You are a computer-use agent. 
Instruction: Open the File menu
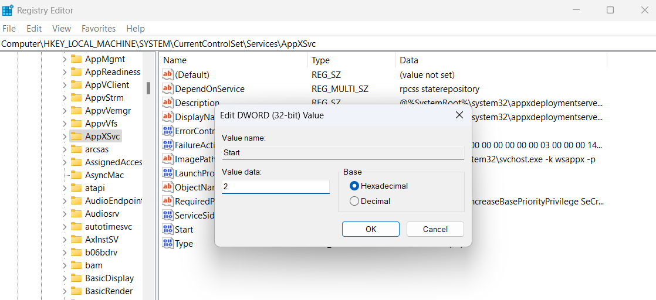(x=9, y=28)
